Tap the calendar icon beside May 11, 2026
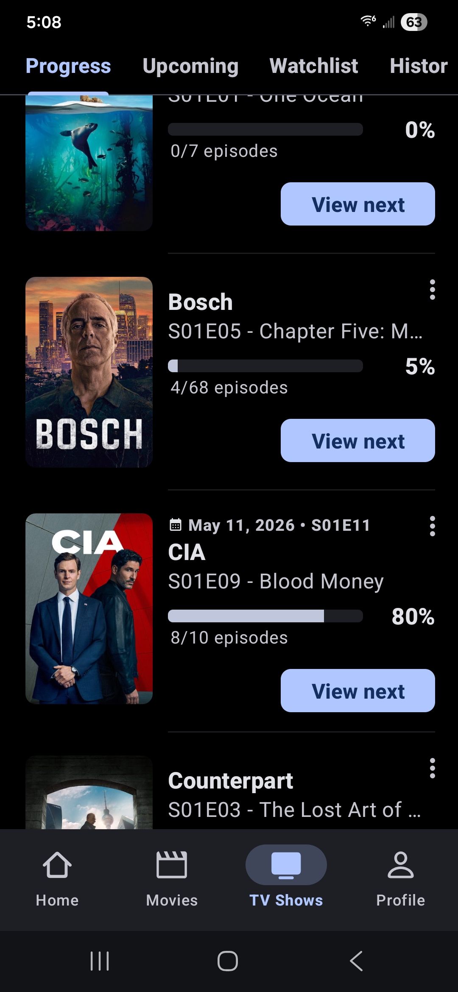This screenshot has width=458, height=992. coord(176,525)
